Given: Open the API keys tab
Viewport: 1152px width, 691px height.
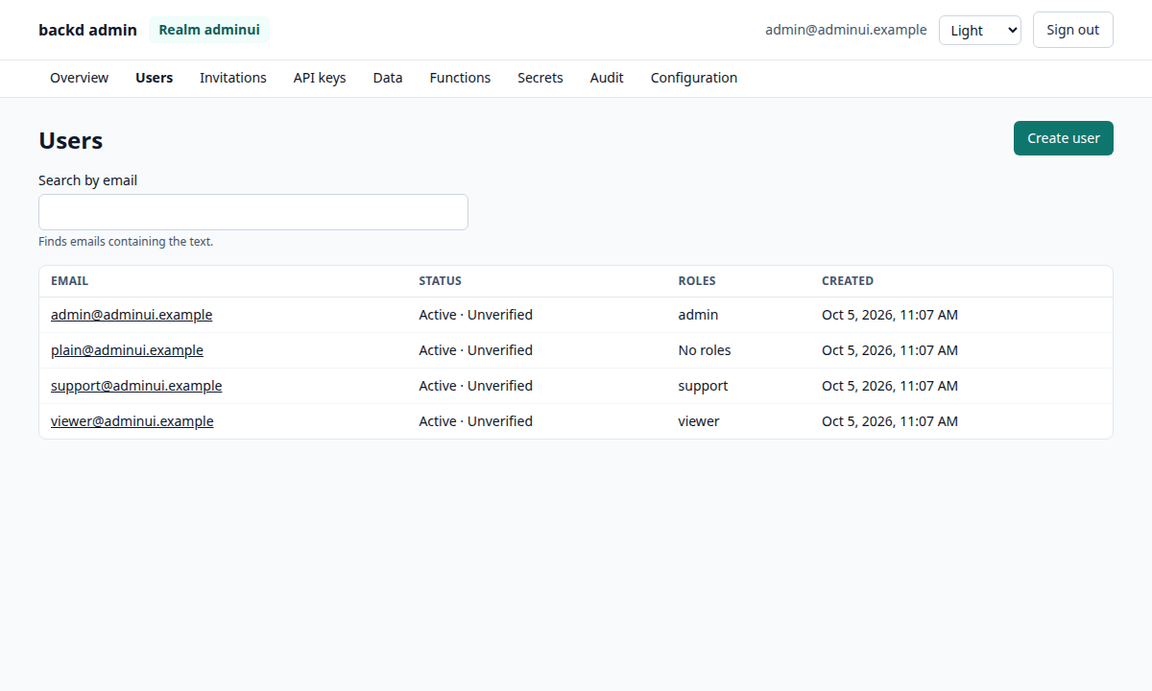Looking at the screenshot, I should pos(320,78).
